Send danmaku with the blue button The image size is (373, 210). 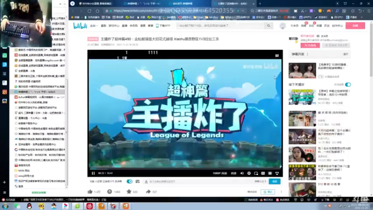pyautogui.click(x=275, y=182)
